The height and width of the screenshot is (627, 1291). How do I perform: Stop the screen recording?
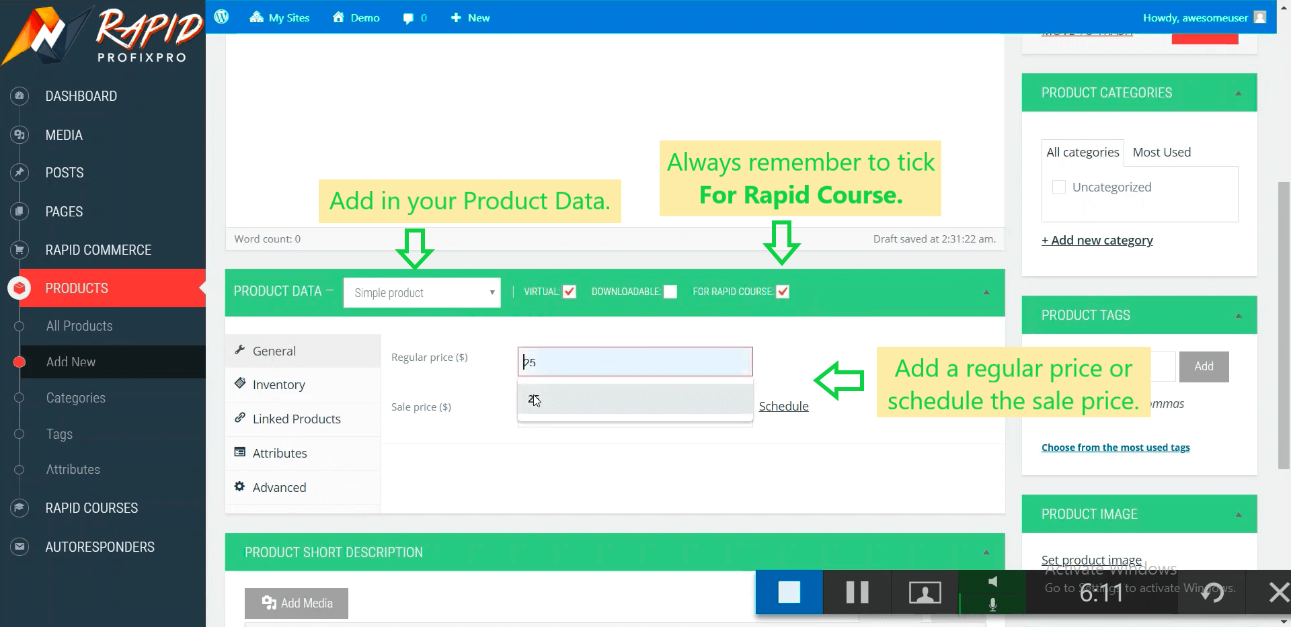[x=789, y=592]
